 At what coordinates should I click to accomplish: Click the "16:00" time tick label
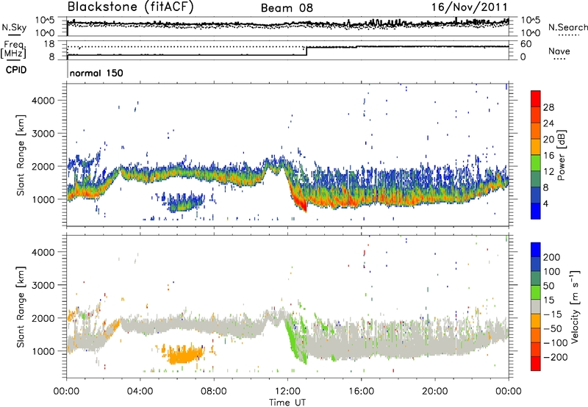tap(361, 392)
